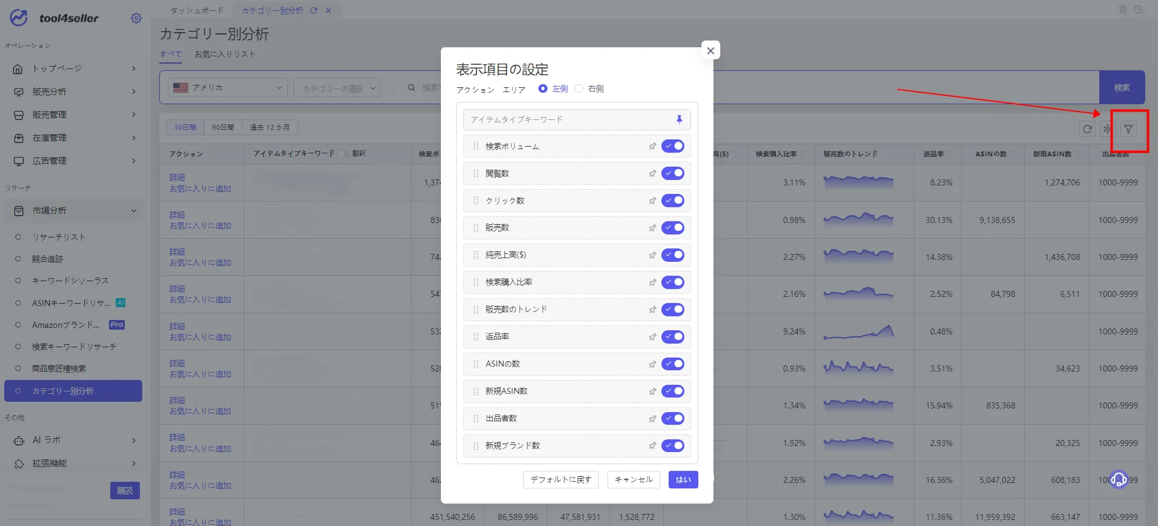Screen dimensions: 1158x526
Task: Click the pinned アイテムタイプキーワード pin icon
Action: pos(679,119)
